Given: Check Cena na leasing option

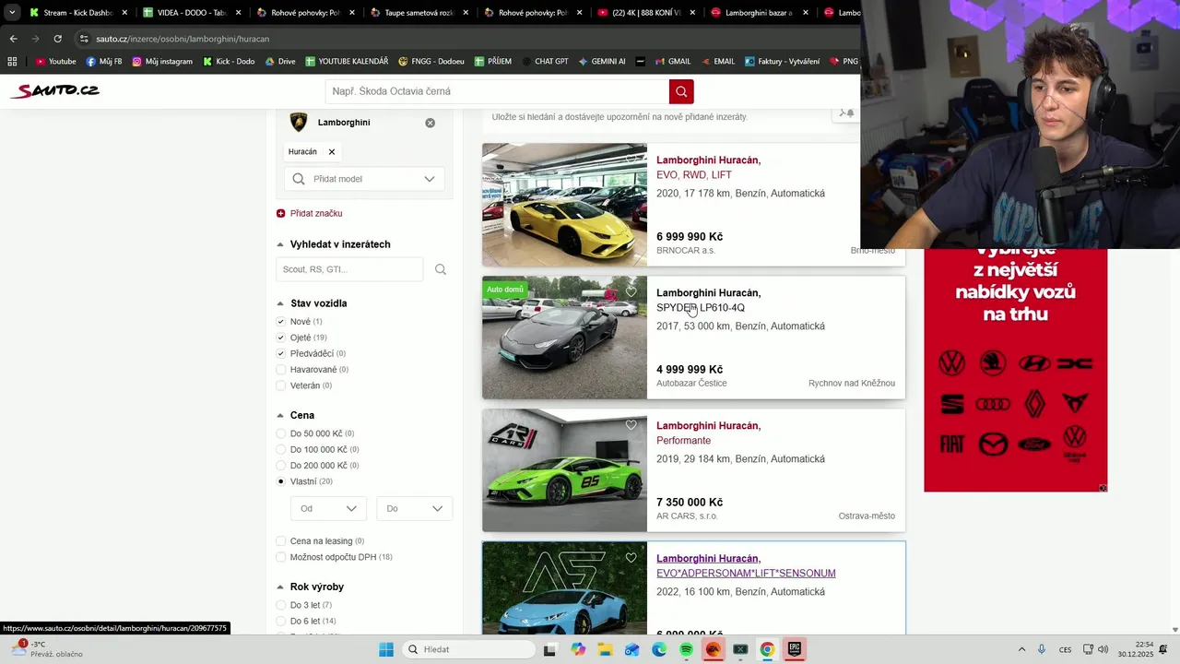Looking at the screenshot, I should tap(281, 541).
